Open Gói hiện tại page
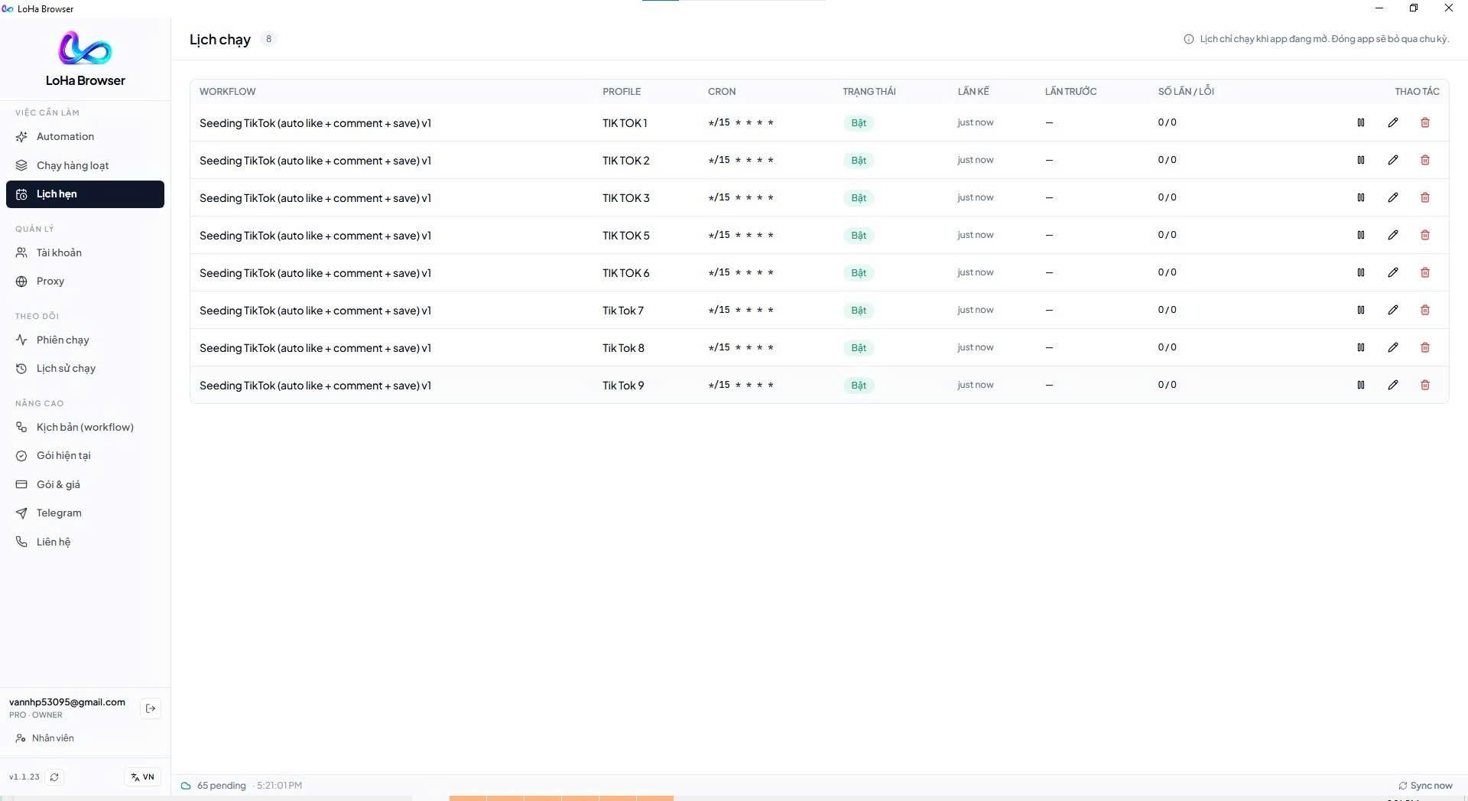1468x801 pixels. click(x=85, y=455)
